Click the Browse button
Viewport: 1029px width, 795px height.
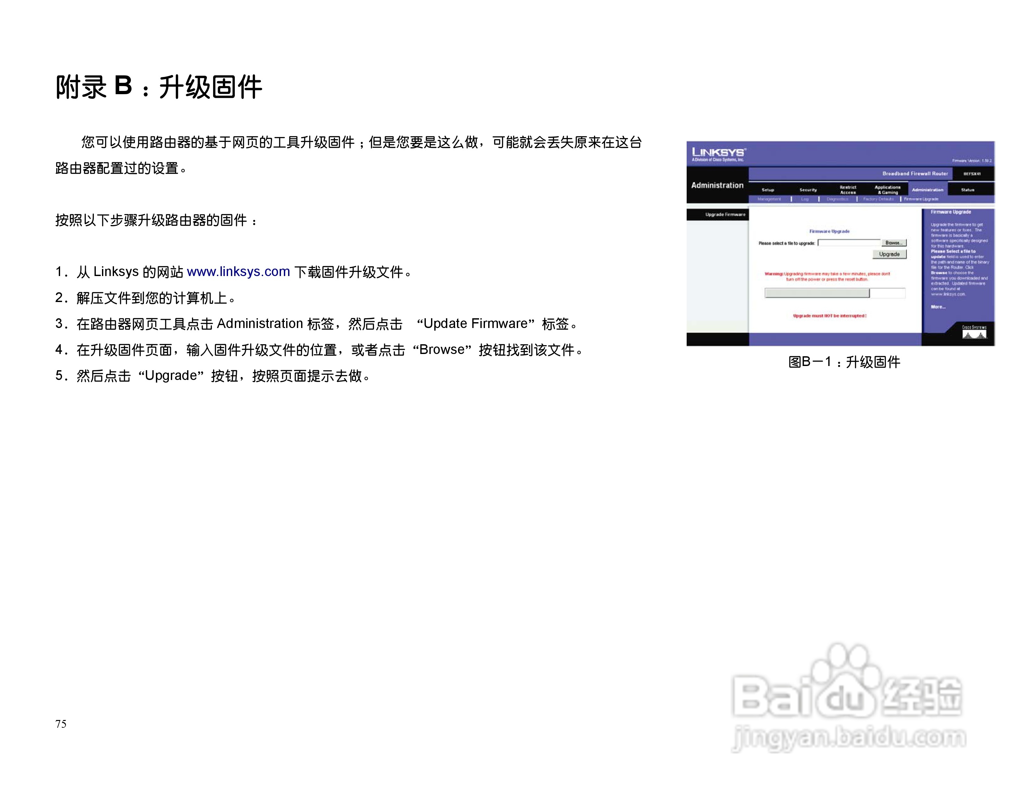tap(894, 243)
